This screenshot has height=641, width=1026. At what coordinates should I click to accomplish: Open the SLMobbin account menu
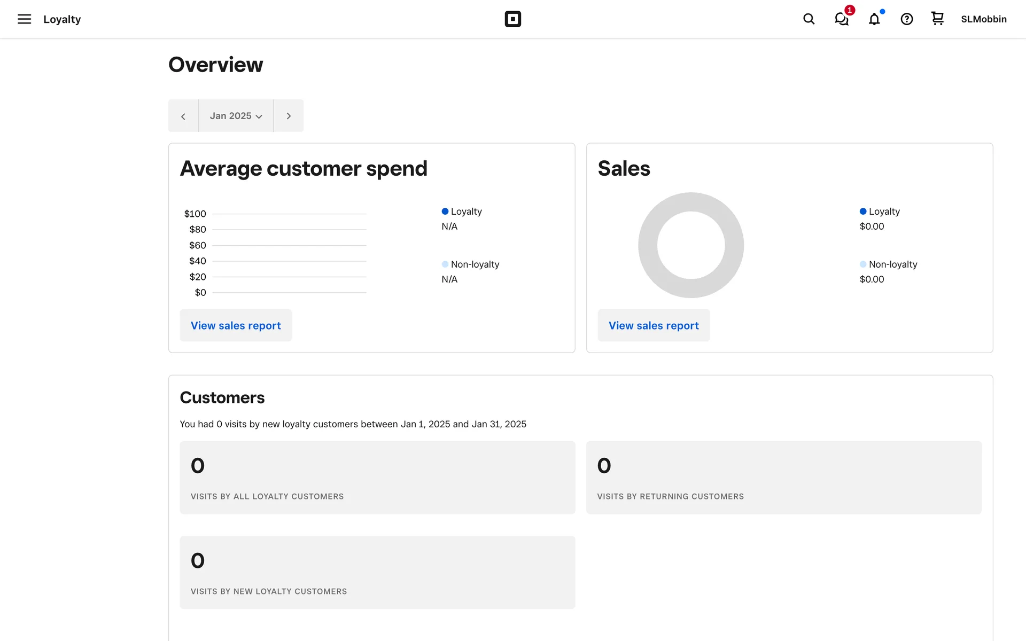point(983,19)
